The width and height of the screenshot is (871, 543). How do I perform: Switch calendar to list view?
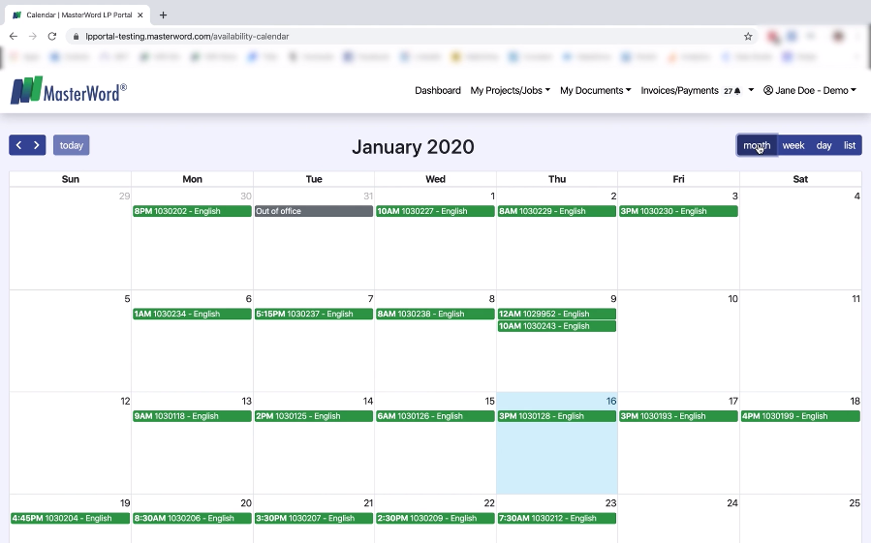tap(850, 145)
